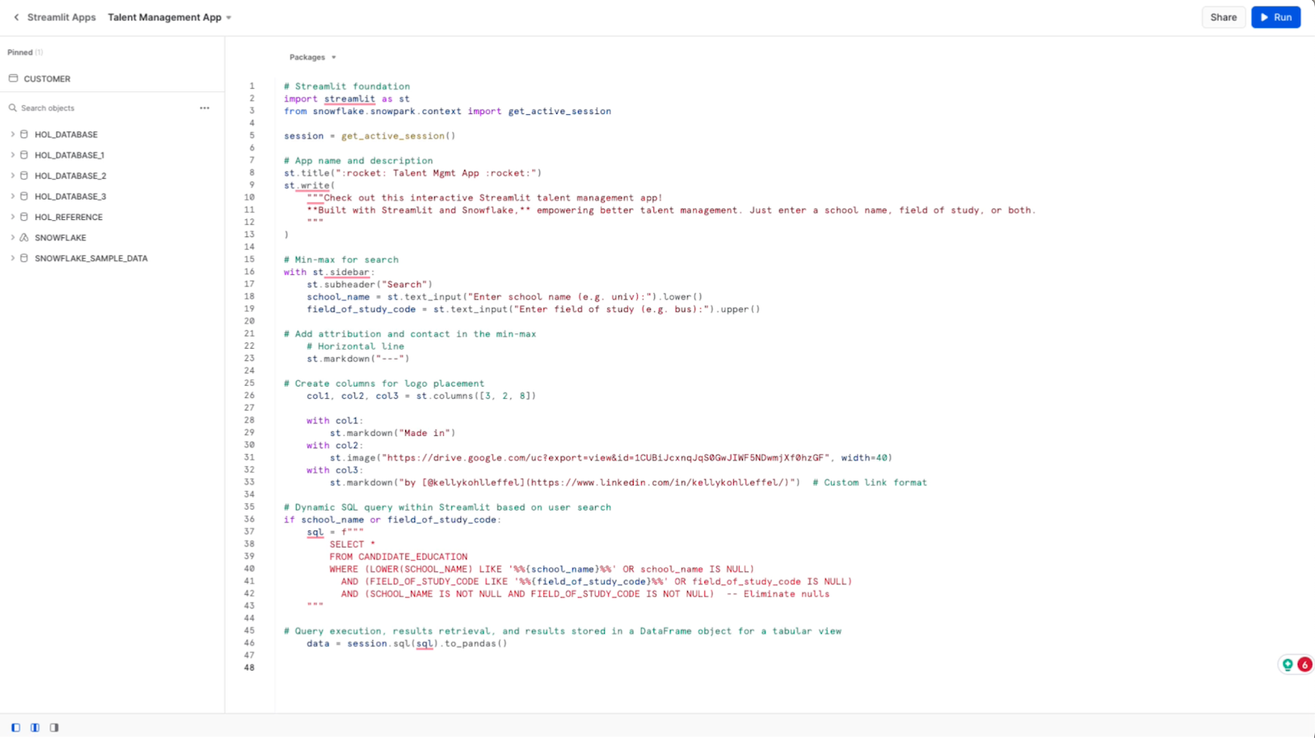
Task: Select the SNOWFLAKE_SAMPLE_DATA label
Action: tap(91, 258)
